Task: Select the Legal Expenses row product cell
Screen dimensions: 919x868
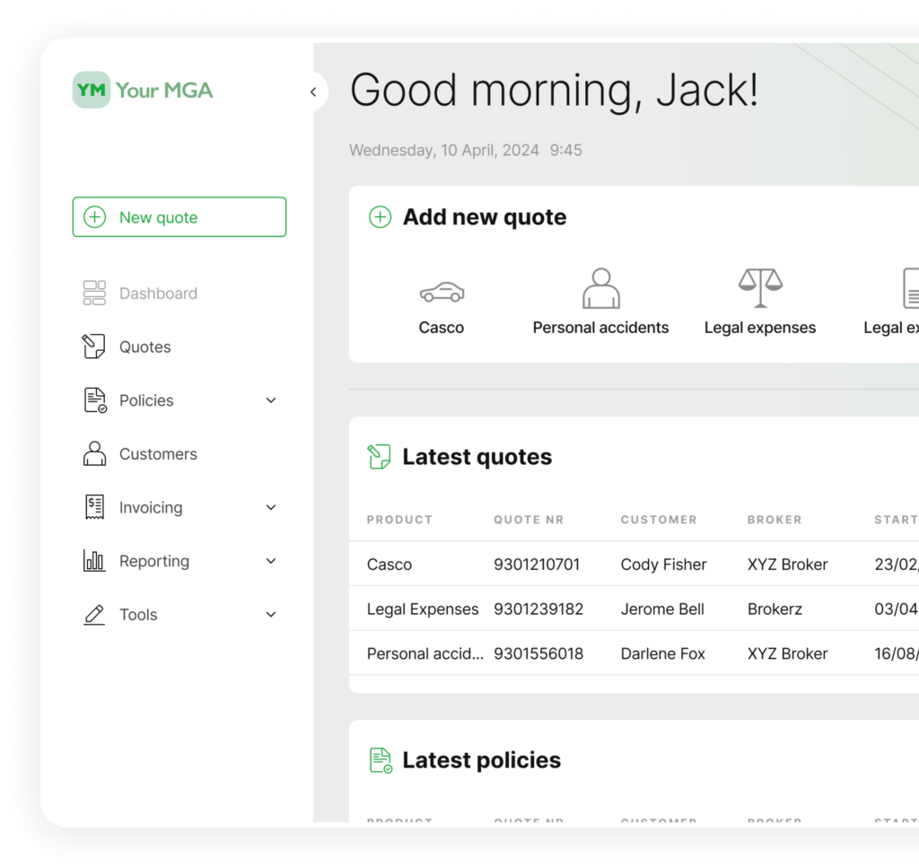Action: click(x=423, y=609)
